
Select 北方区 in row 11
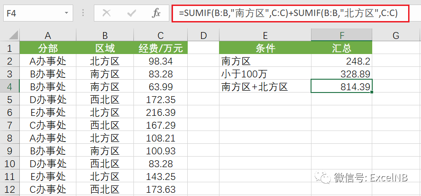105,176
